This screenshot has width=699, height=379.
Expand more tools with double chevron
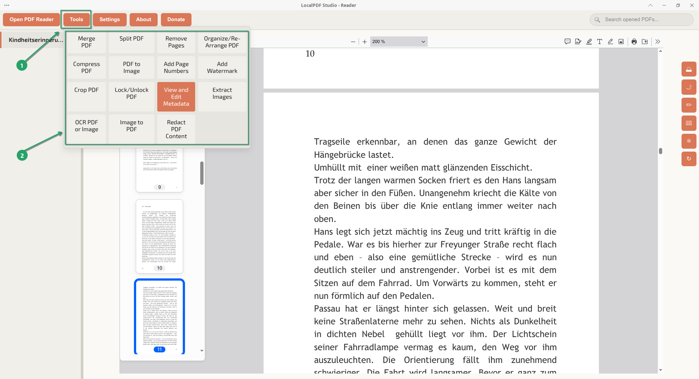[657, 42]
